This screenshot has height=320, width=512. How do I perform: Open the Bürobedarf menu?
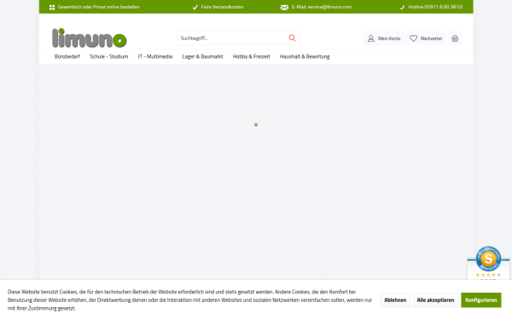[67, 56]
